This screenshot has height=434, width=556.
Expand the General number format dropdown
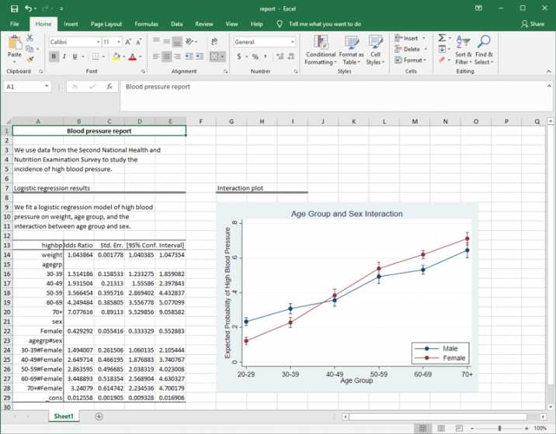pyautogui.click(x=294, y=42)
